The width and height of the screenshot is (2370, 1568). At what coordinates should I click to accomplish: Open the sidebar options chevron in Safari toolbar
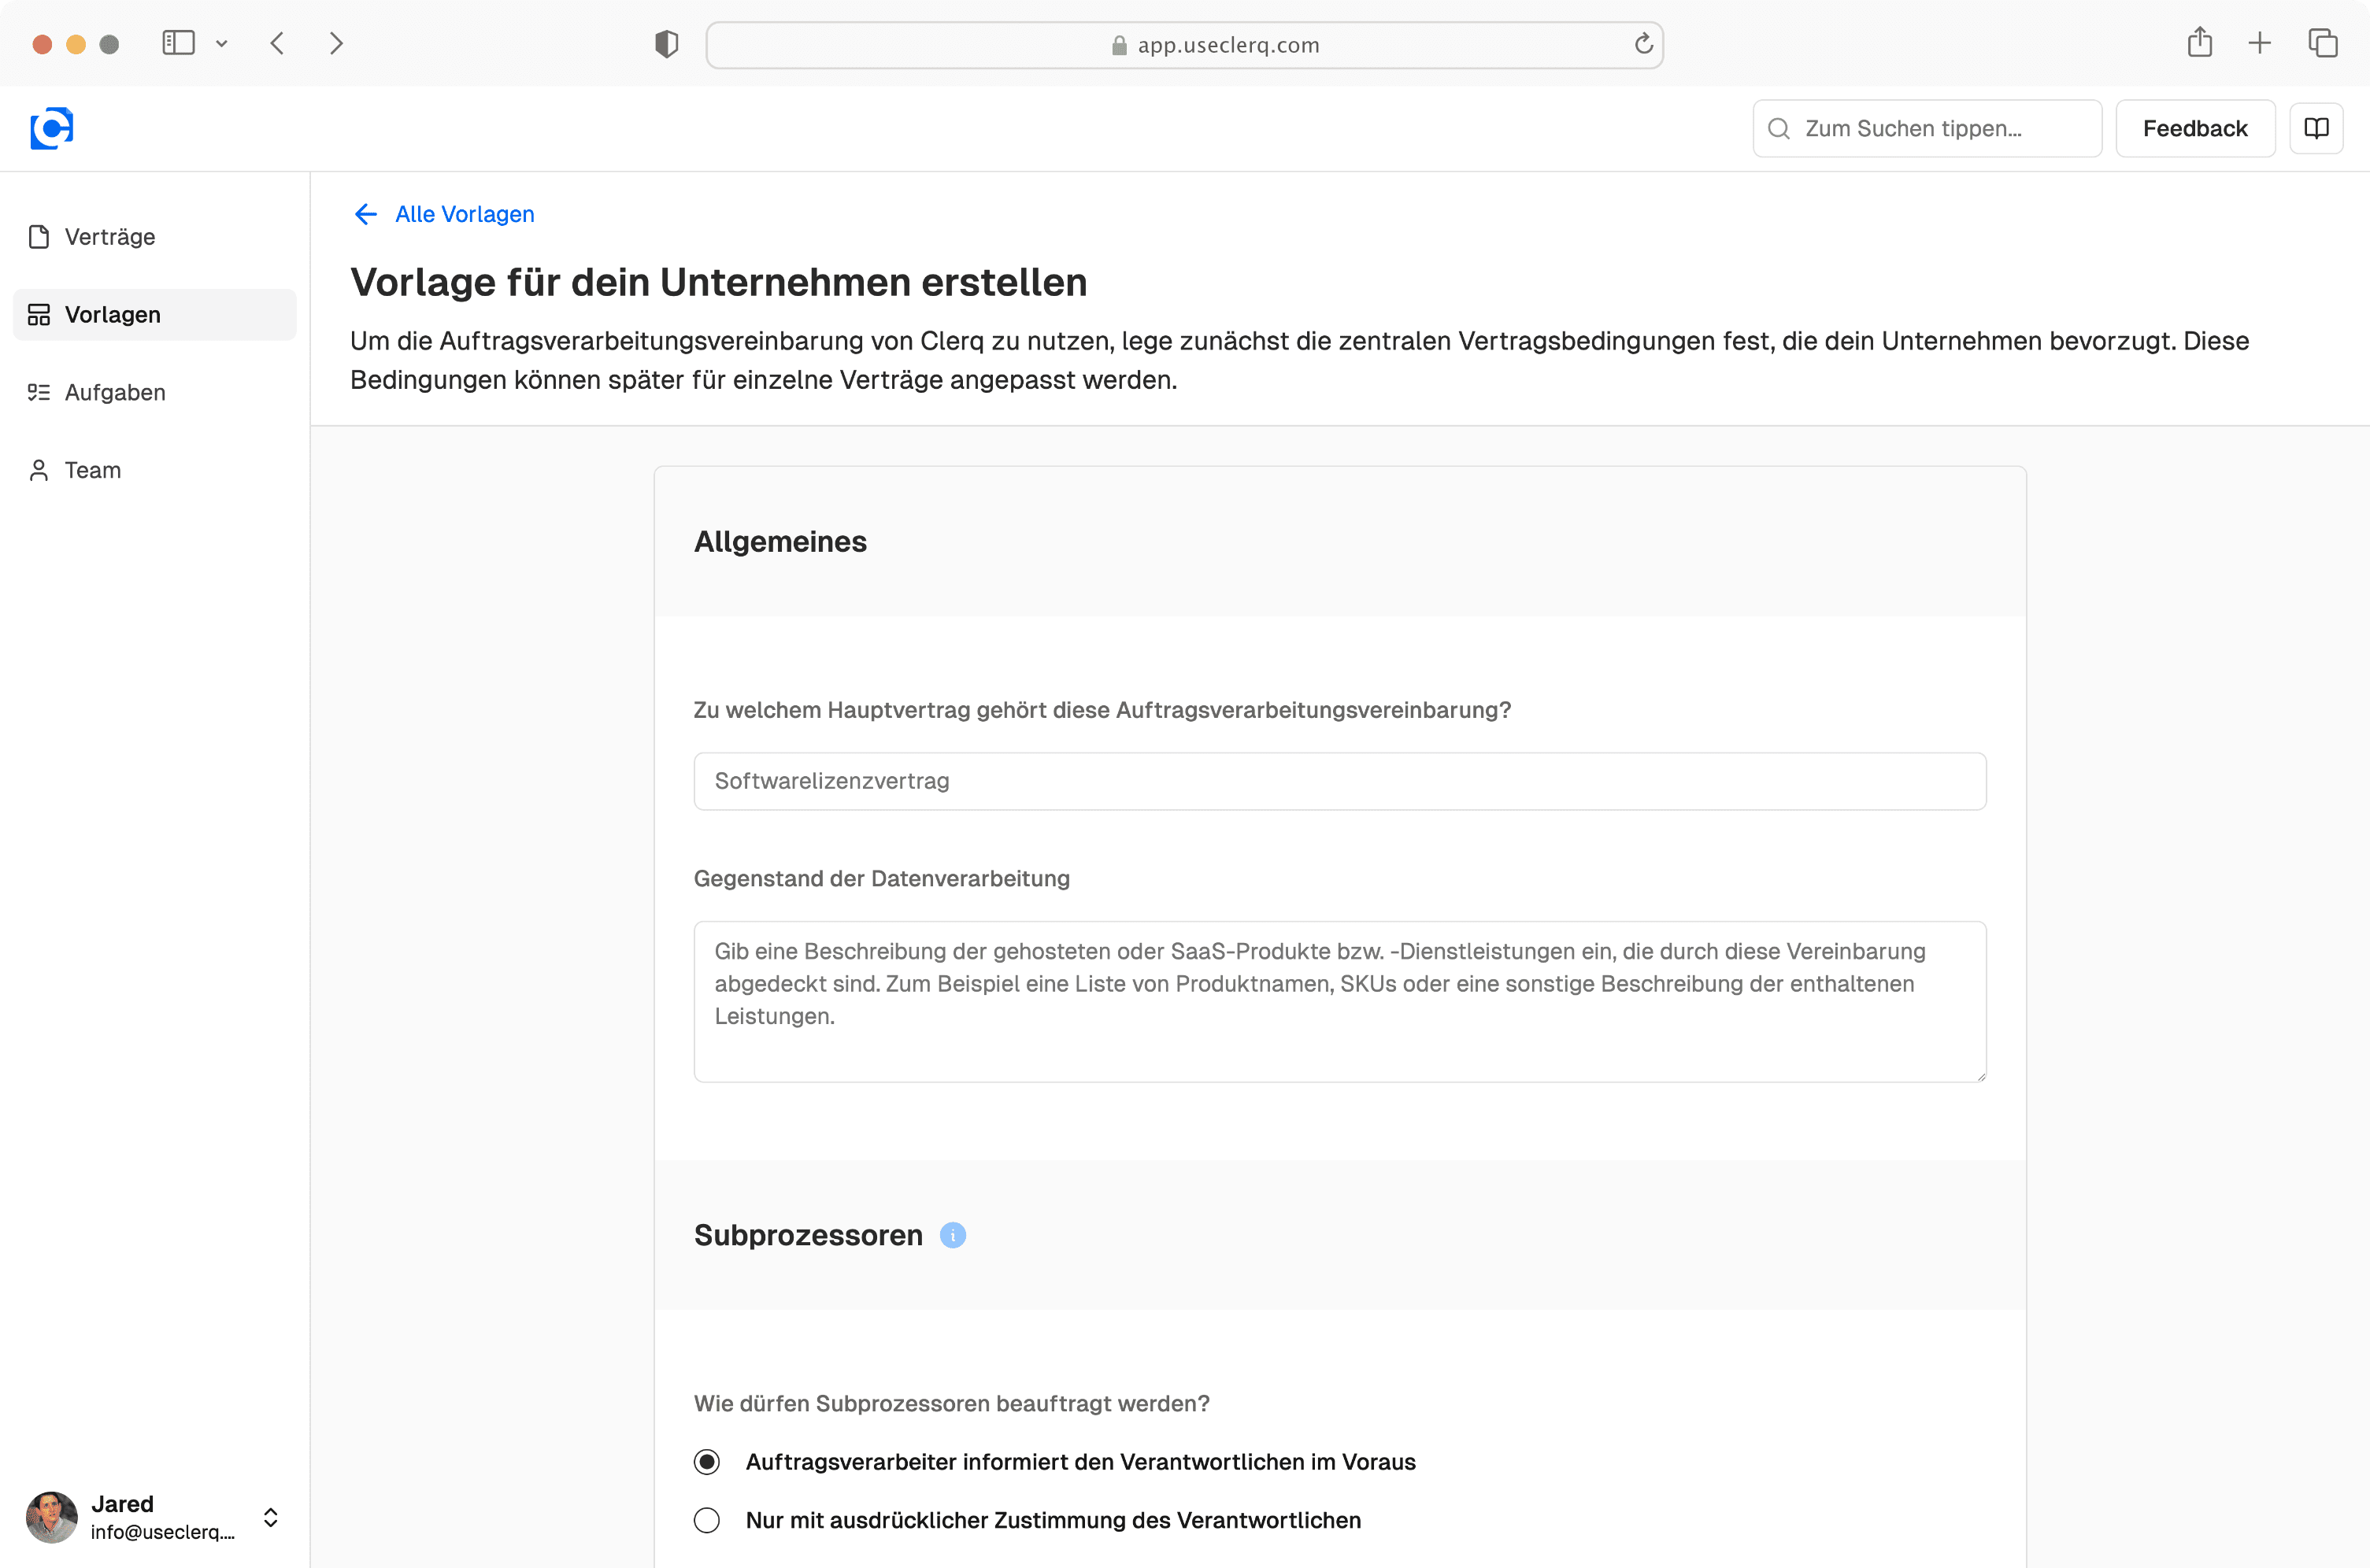tap(222, 43)
